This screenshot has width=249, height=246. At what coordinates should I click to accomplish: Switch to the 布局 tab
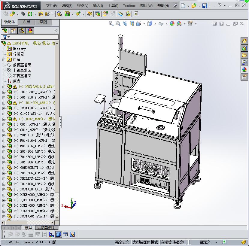pos(26,22)
